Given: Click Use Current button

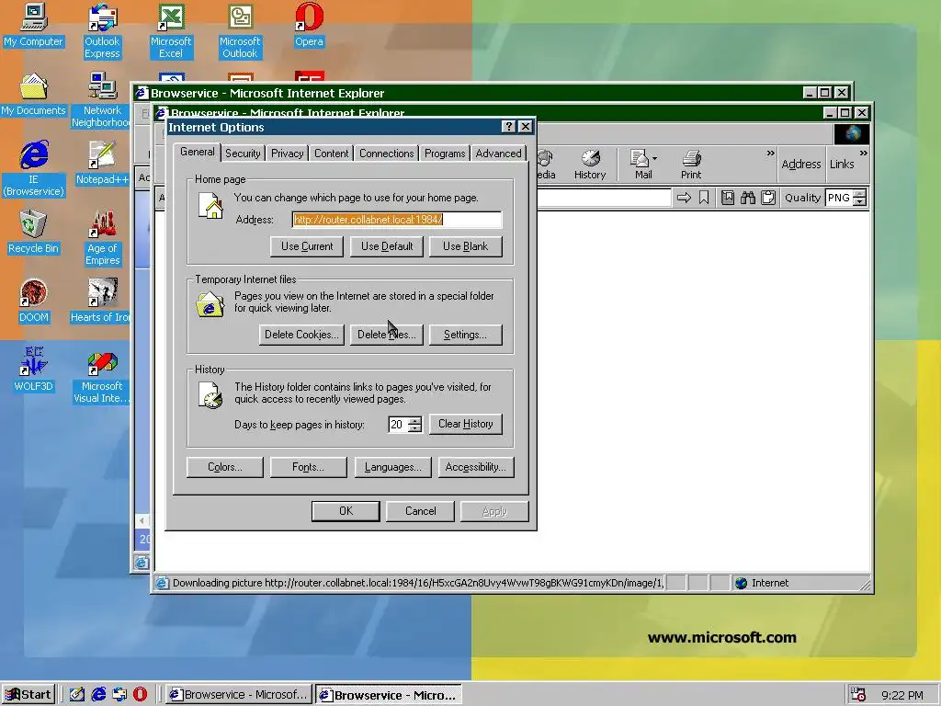Looking at the screenshot, I should pyautogui.click(x=307, y=246).
